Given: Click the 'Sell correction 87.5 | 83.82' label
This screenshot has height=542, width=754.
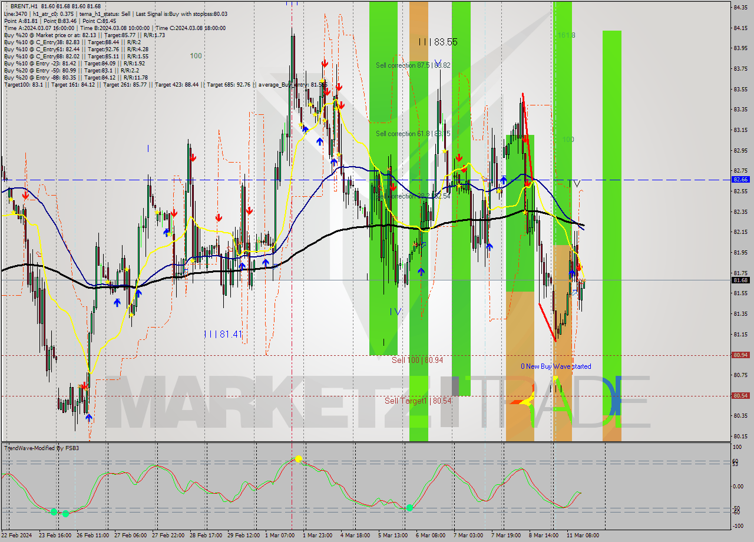Looking at the screenshot, I should coord(413,65).
